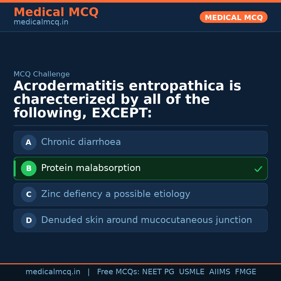Click the MCQ Challenge label
Image resolution: width=281 pixels, height=281 pixels.
coord(42,74)
